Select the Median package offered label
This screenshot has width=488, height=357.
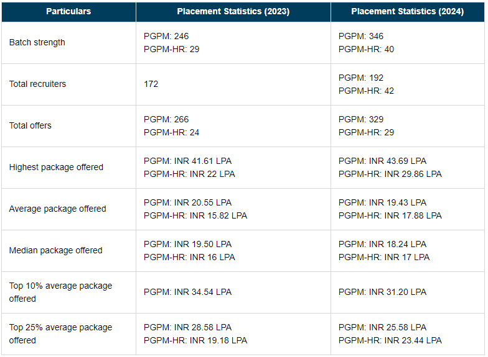point(55,251)
